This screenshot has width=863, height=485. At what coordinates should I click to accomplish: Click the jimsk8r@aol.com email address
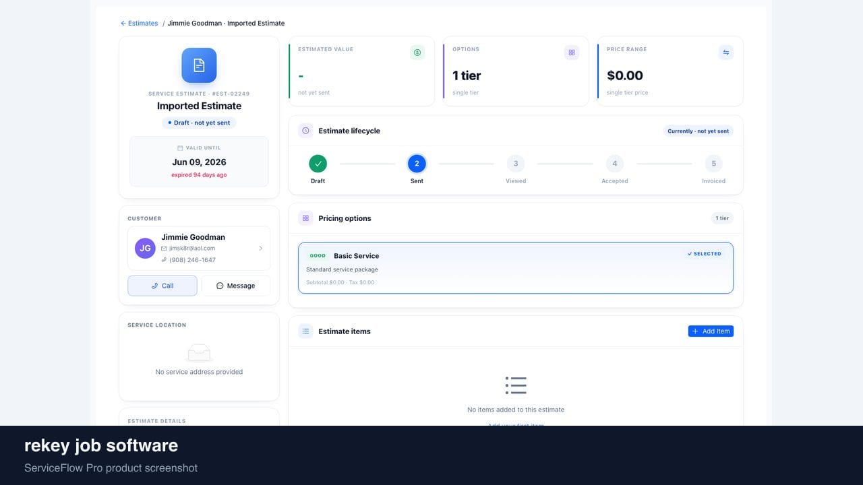[192, 249]
